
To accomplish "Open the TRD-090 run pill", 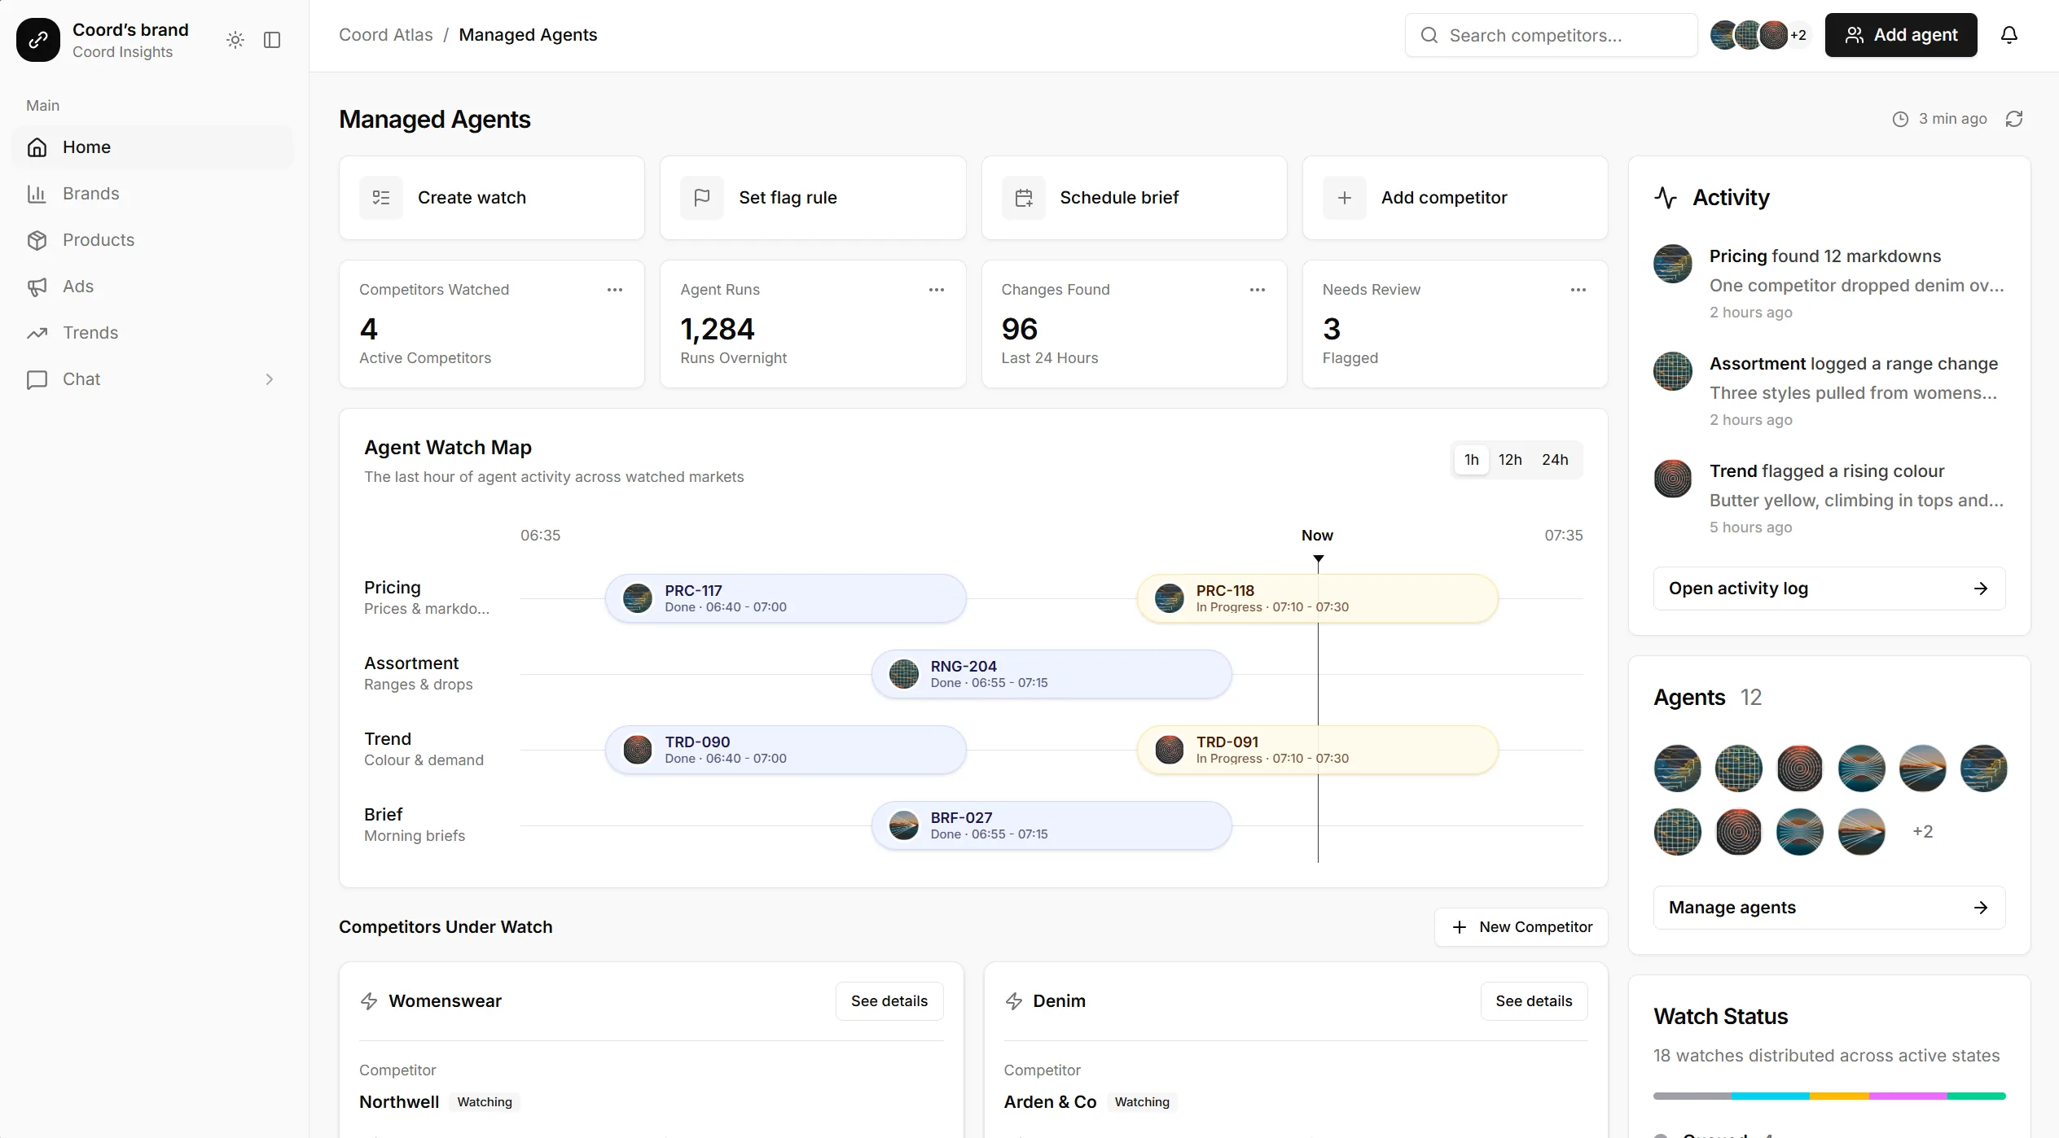I will (x=786, y=750).
